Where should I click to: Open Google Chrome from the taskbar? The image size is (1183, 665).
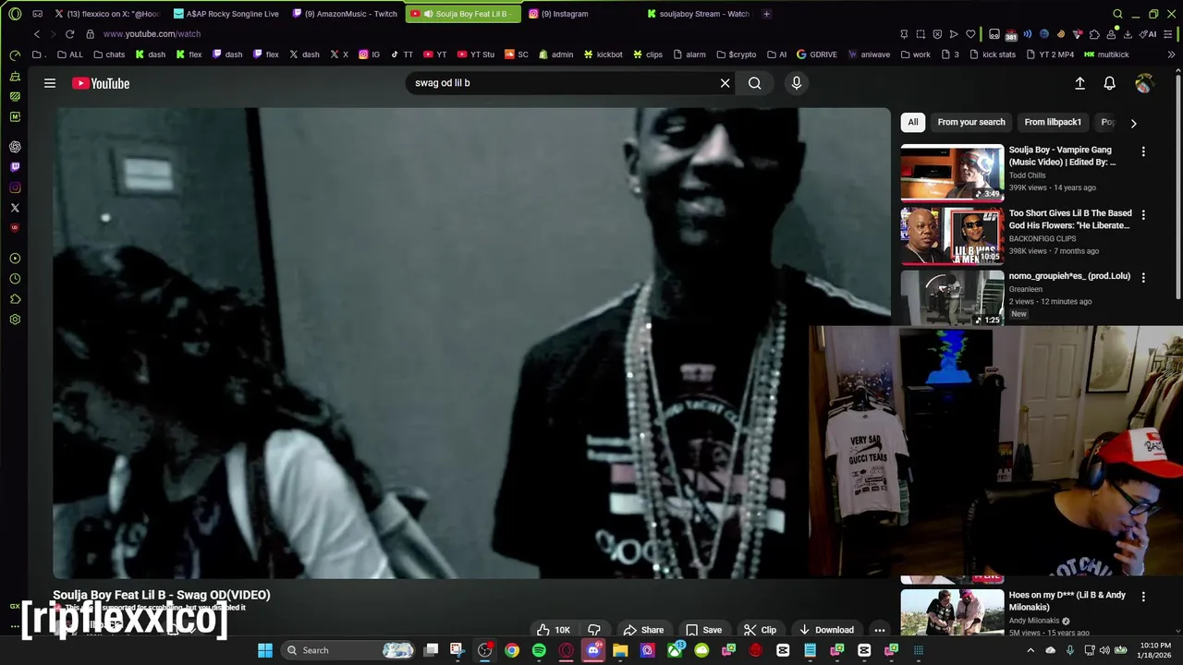tap(512, 650)
